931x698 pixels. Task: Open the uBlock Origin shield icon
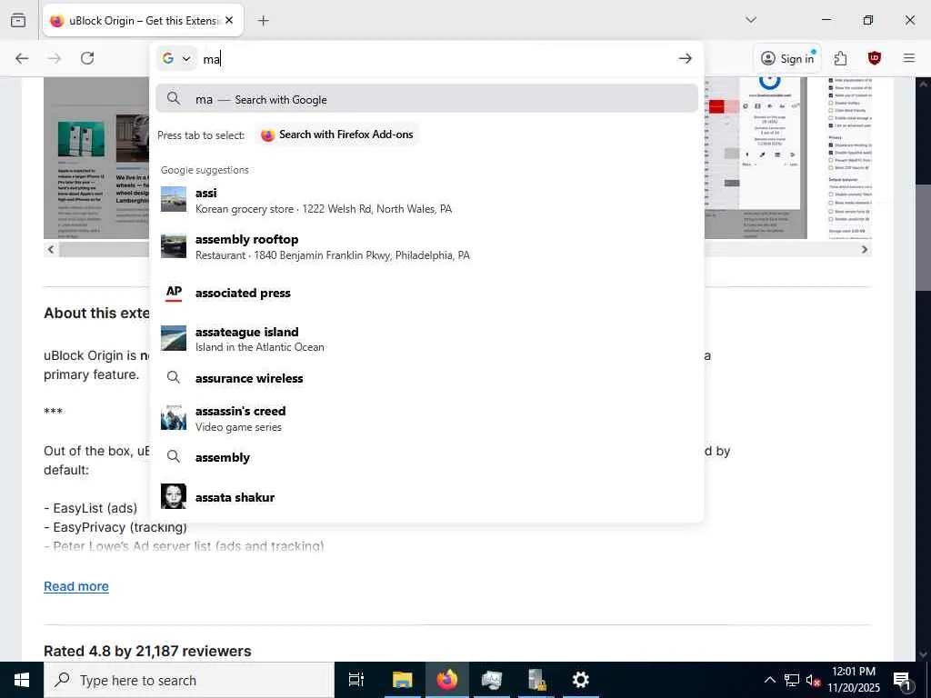[874, 58]
